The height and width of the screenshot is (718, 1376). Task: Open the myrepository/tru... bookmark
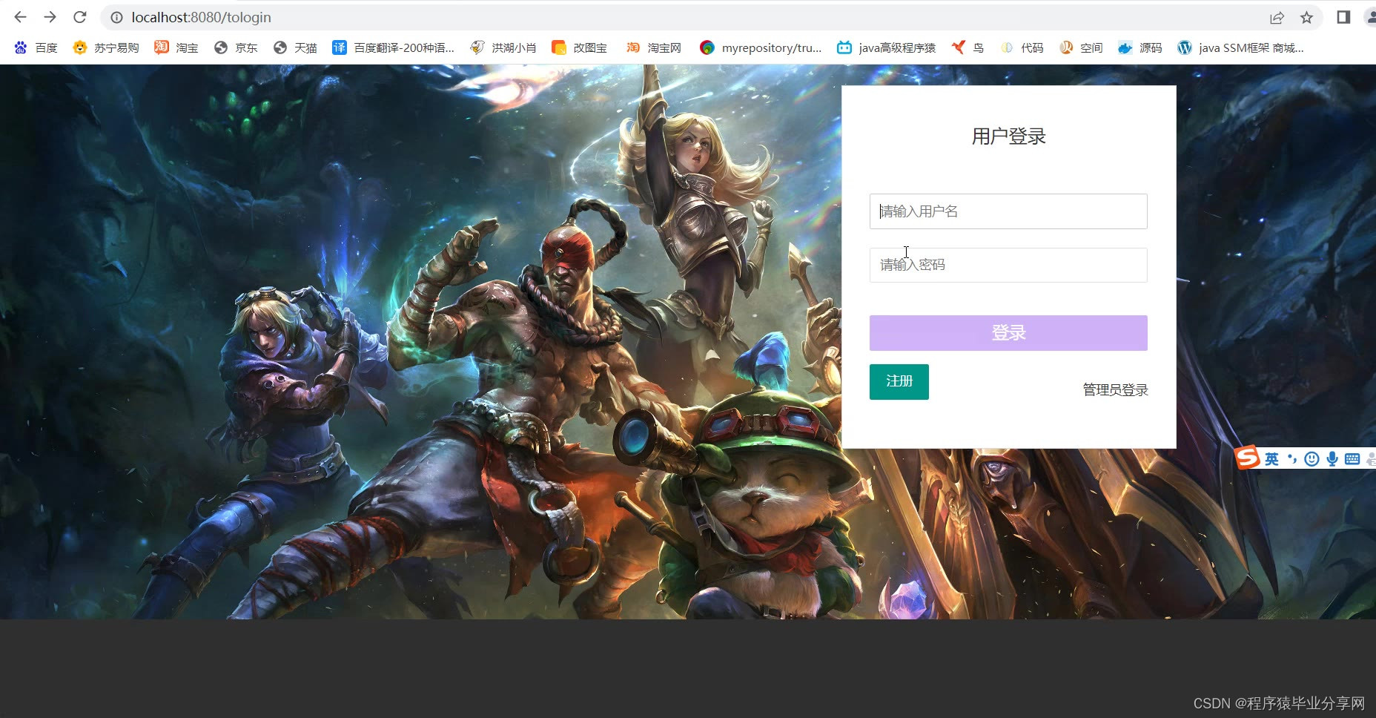pos(761,47)
